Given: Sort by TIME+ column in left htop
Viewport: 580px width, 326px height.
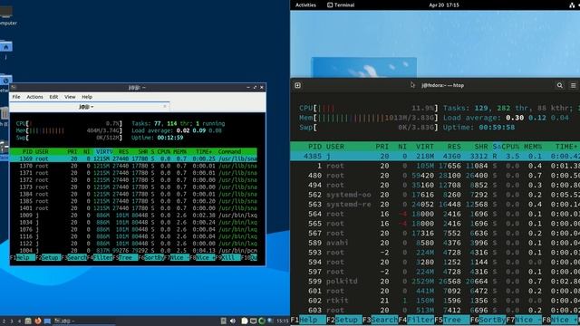Looking at the screenshot, I should tap(204, 151).
